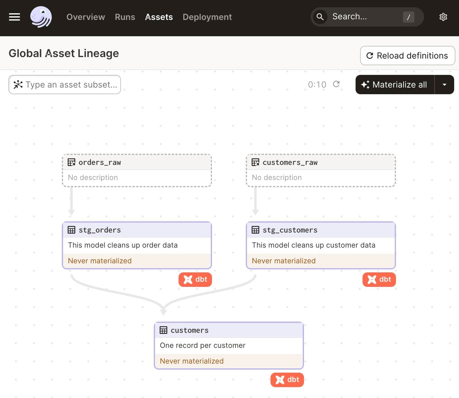Select the stg_orders asset node

tap(137, 245)
